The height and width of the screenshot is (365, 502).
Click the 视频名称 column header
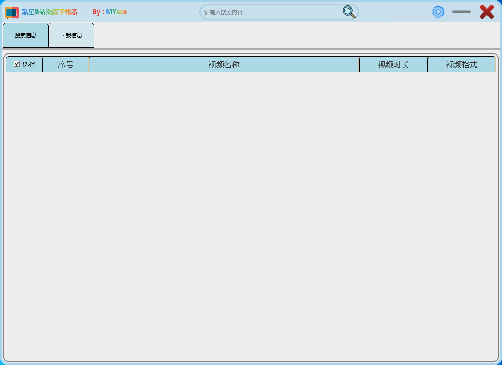tap(224, 64)
